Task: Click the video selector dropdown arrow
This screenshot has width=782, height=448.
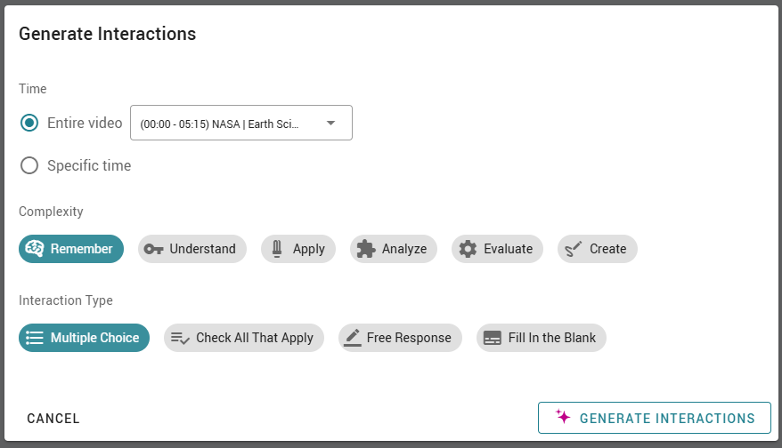Action: coord(330,123)
